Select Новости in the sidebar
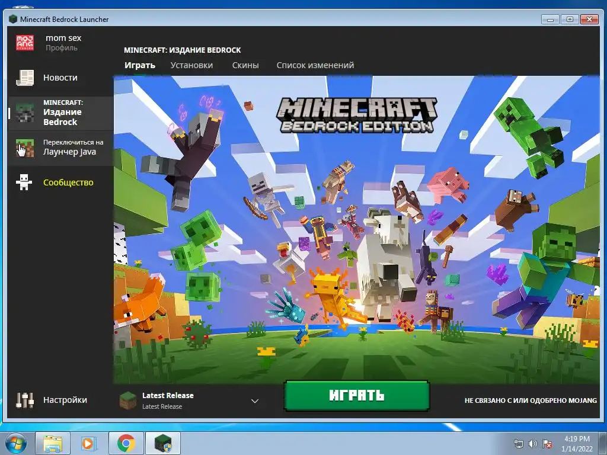This screenshot has width=607, height=455. [60, 78]
